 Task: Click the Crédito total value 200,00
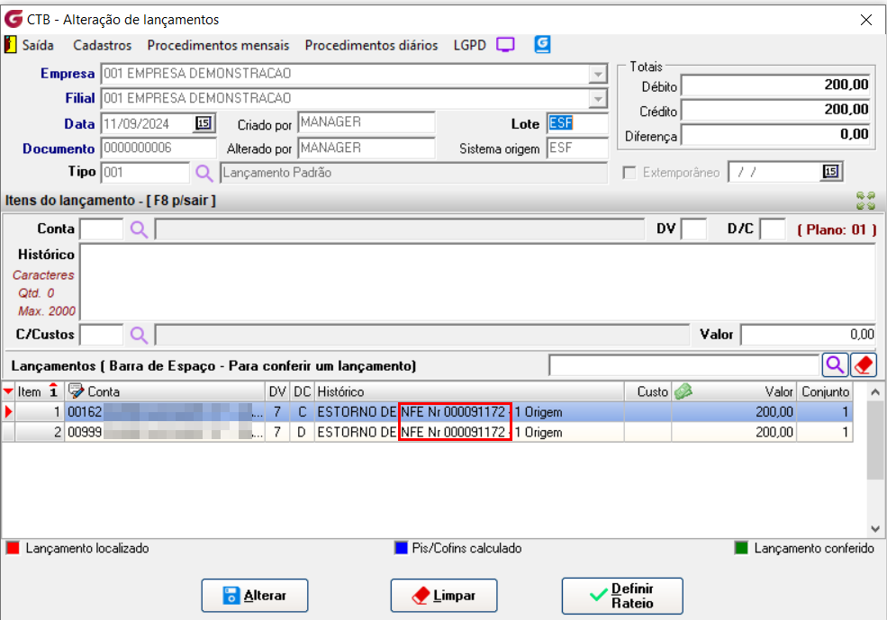tap(776, 110)
